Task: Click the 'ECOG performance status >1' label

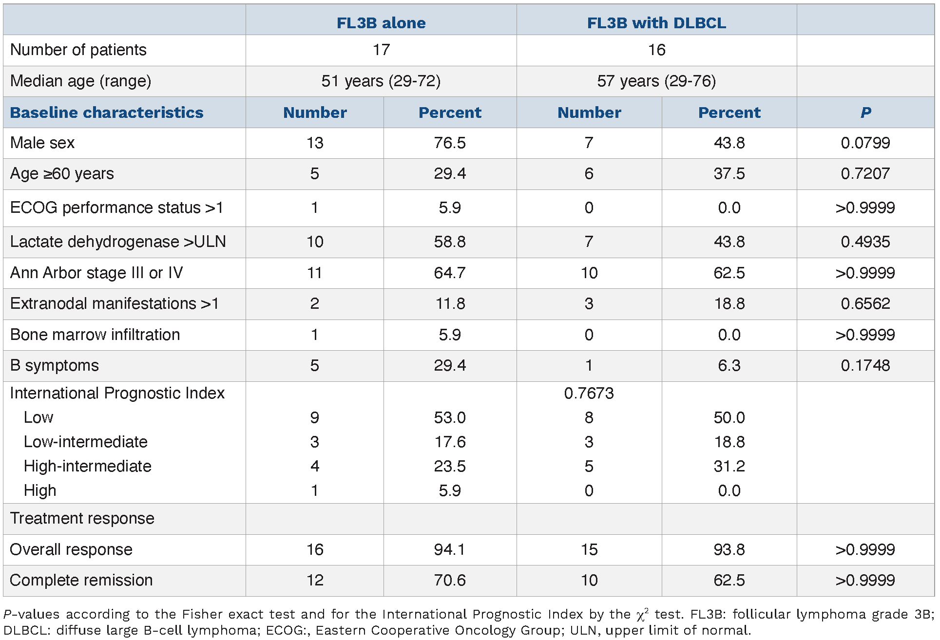Action: click(116, 207)
